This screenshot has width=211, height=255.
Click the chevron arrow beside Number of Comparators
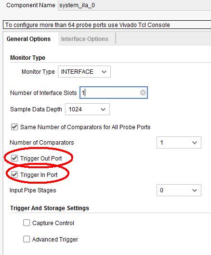pyautogui.click(x=195, y=143)
